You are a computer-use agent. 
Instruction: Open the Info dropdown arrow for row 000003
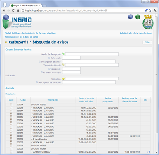[x=148, y=152]
